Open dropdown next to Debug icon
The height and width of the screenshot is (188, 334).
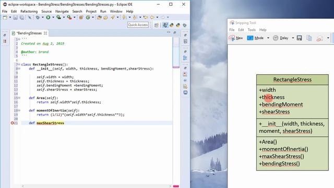point(43,17)
